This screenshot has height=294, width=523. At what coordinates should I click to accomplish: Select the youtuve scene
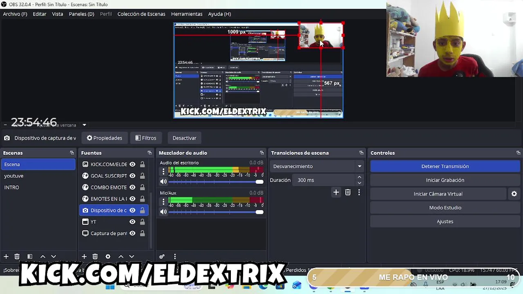(38, 176)
